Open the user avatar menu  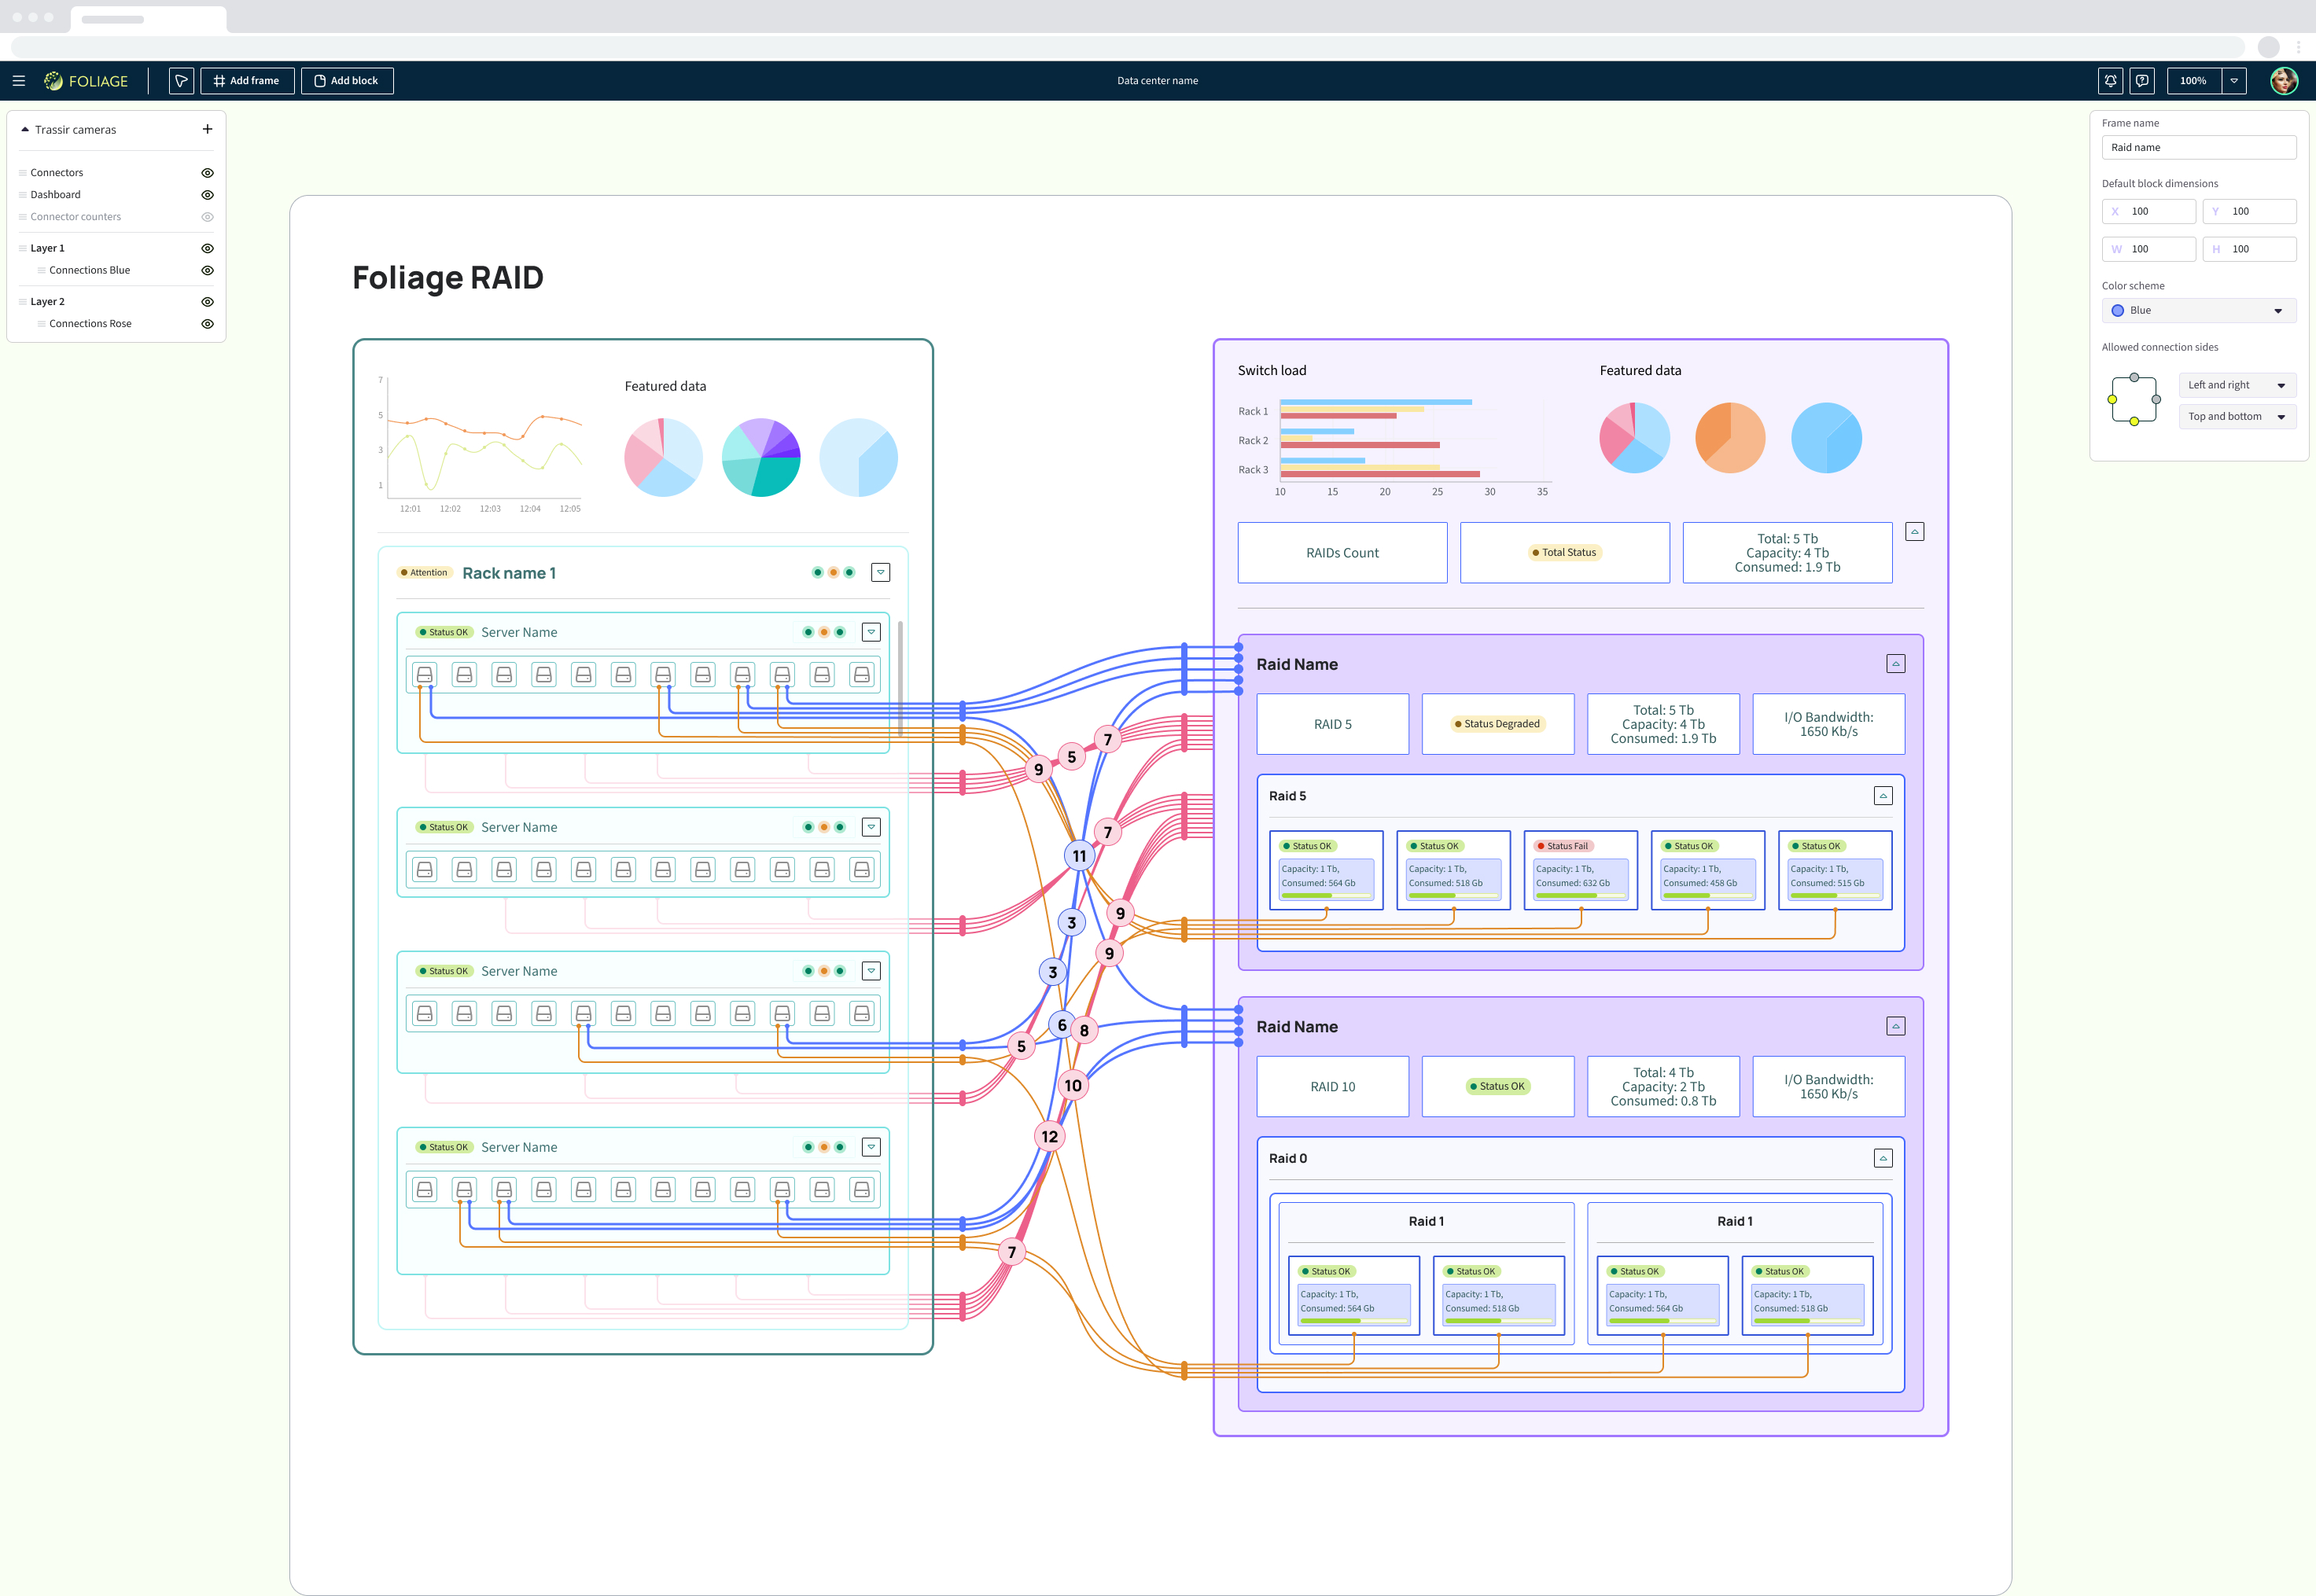(x=2284, y=81)
